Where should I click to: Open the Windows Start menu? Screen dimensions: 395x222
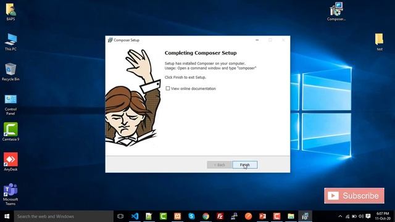[x=7, y=216]
